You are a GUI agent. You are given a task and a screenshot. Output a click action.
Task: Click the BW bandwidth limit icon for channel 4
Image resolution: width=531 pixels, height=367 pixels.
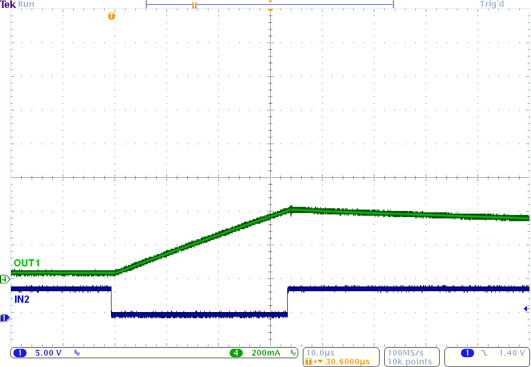tap(294, 353)
